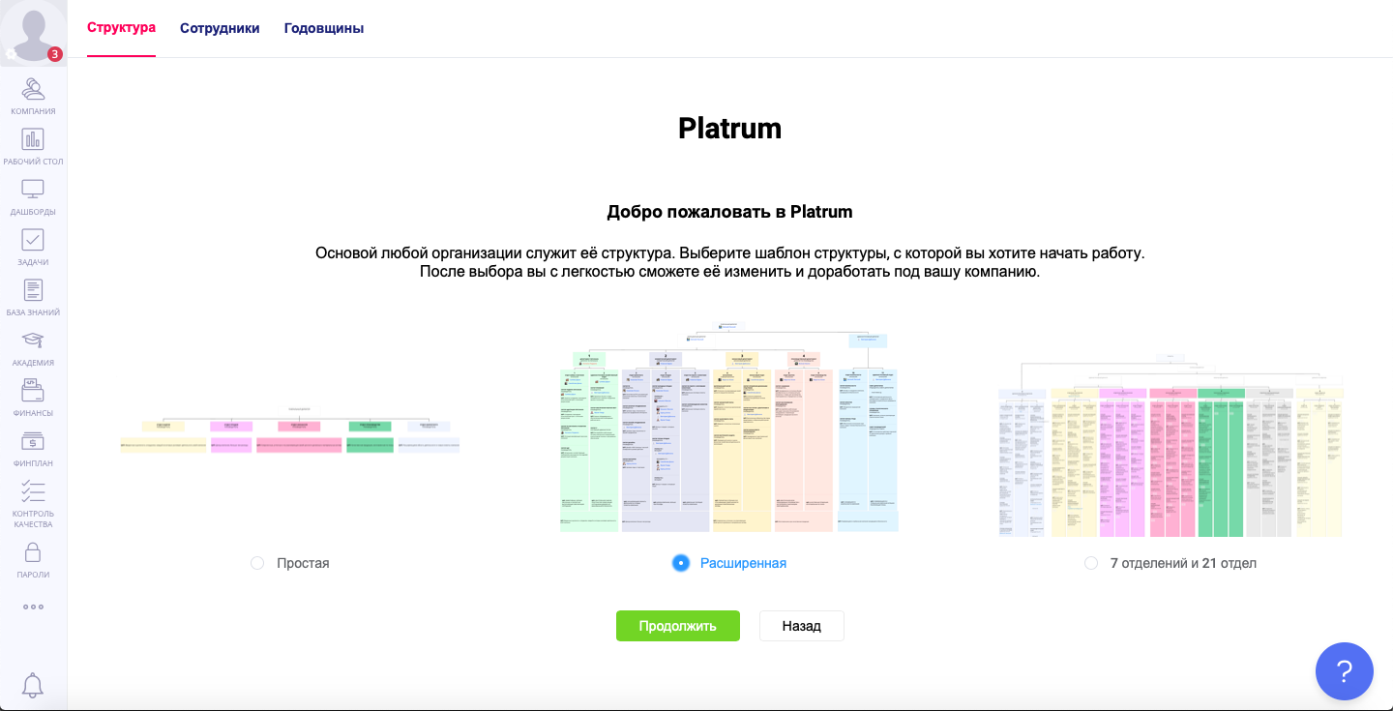Show more sidebar items via three dots
Viewport: 1393px width, 711px height.
click(33, 607)
